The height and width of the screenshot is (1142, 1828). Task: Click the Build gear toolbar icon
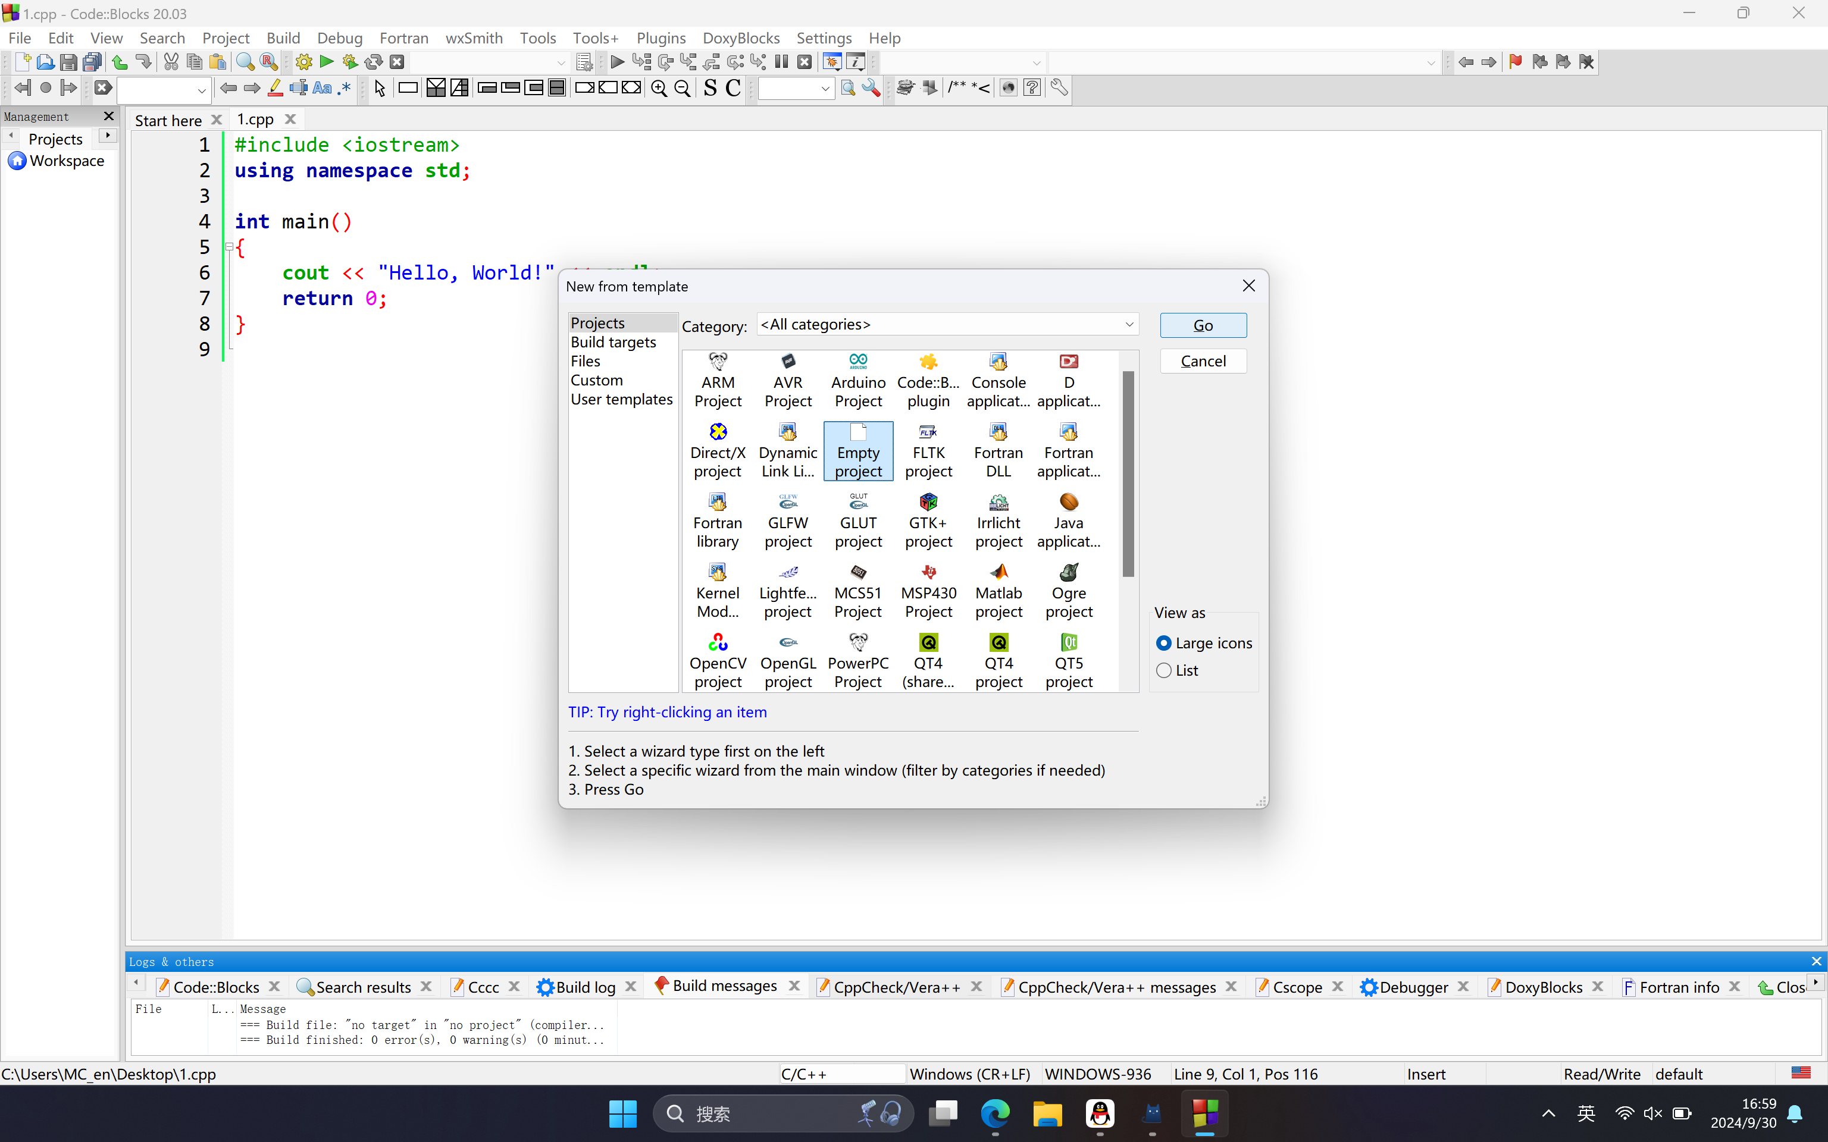pos(303,62)
